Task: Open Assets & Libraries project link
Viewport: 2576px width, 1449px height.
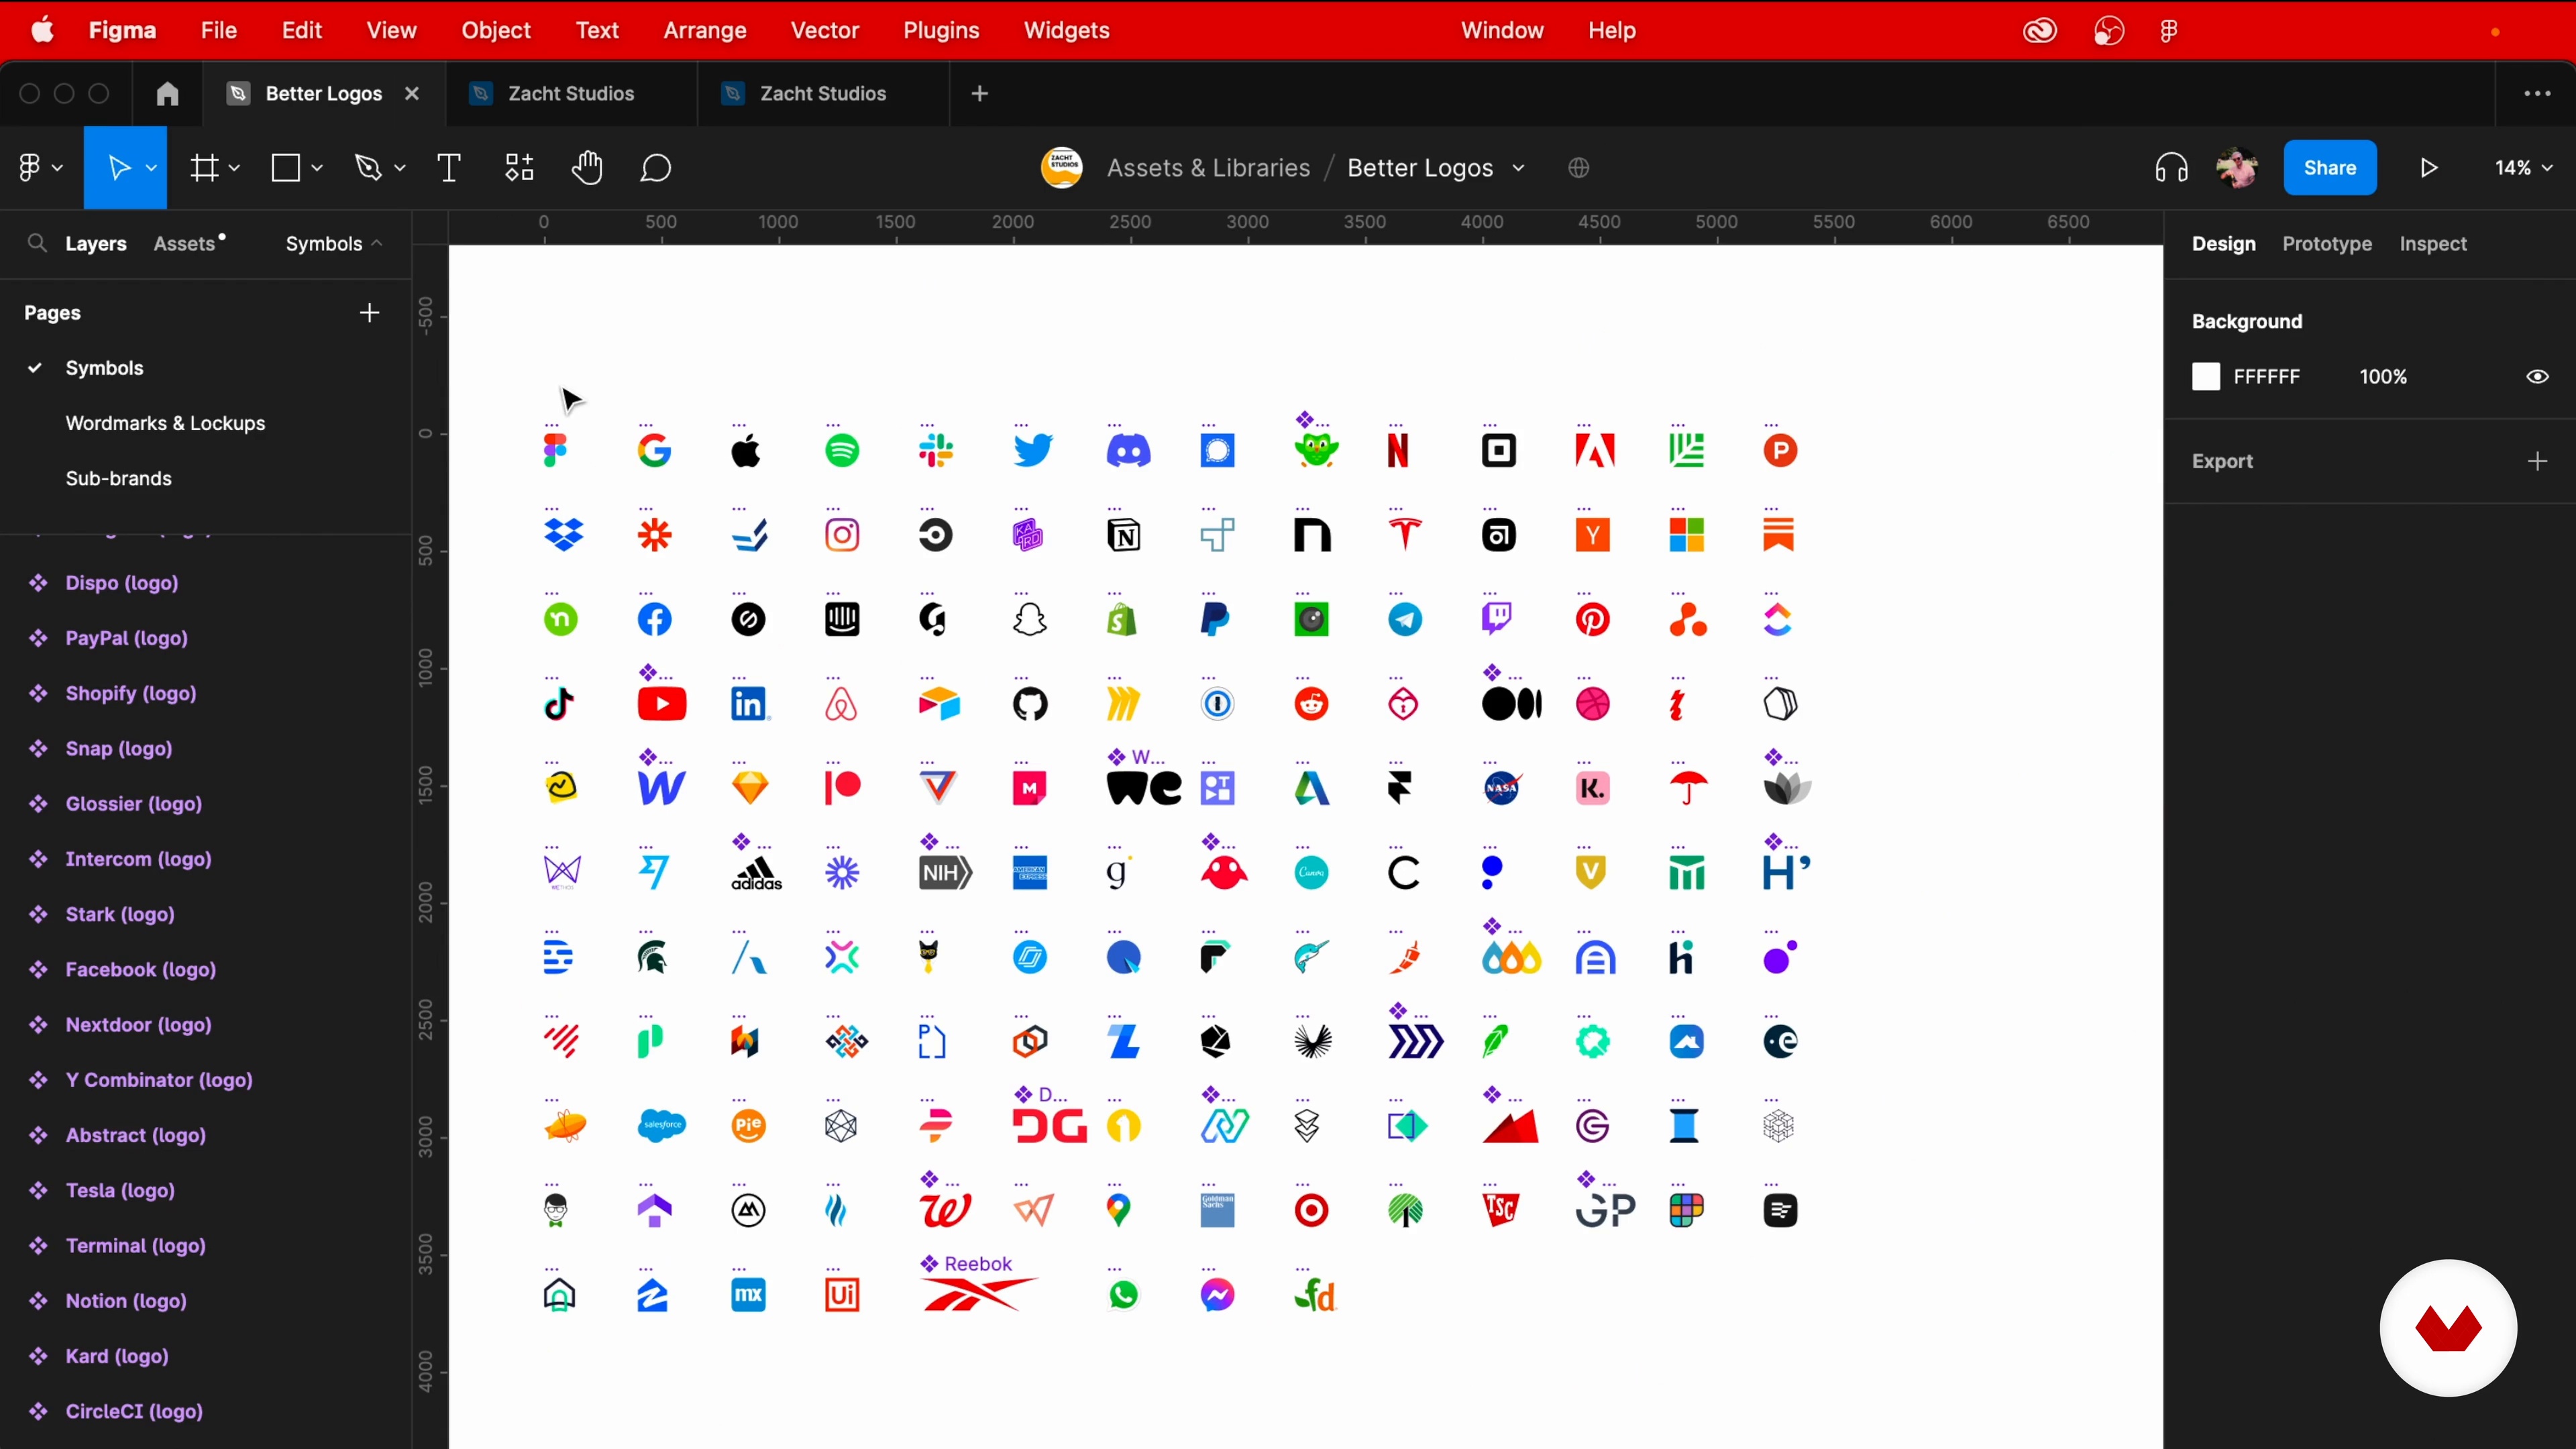Action: [x=1208, y=168]
